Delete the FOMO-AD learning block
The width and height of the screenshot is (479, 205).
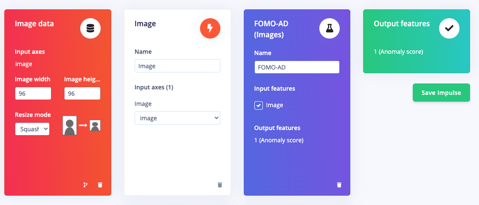[339, 185]
